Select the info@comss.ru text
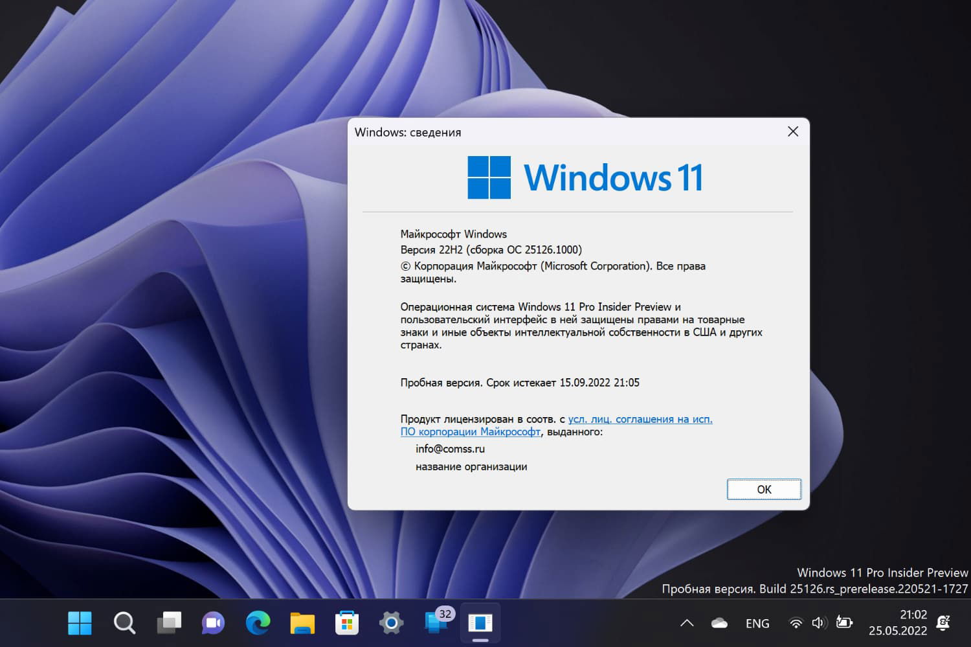The image size is (971, 647). pos(450,449)
